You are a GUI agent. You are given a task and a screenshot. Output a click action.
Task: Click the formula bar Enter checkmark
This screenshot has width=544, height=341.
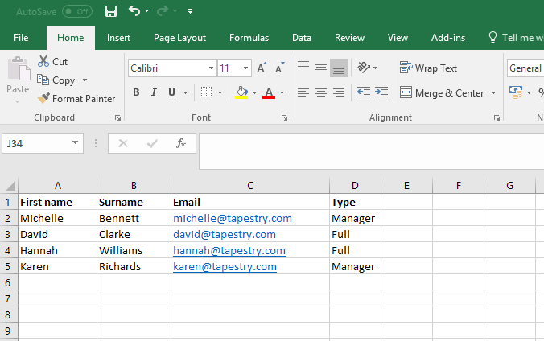click(x=152, y=143)
